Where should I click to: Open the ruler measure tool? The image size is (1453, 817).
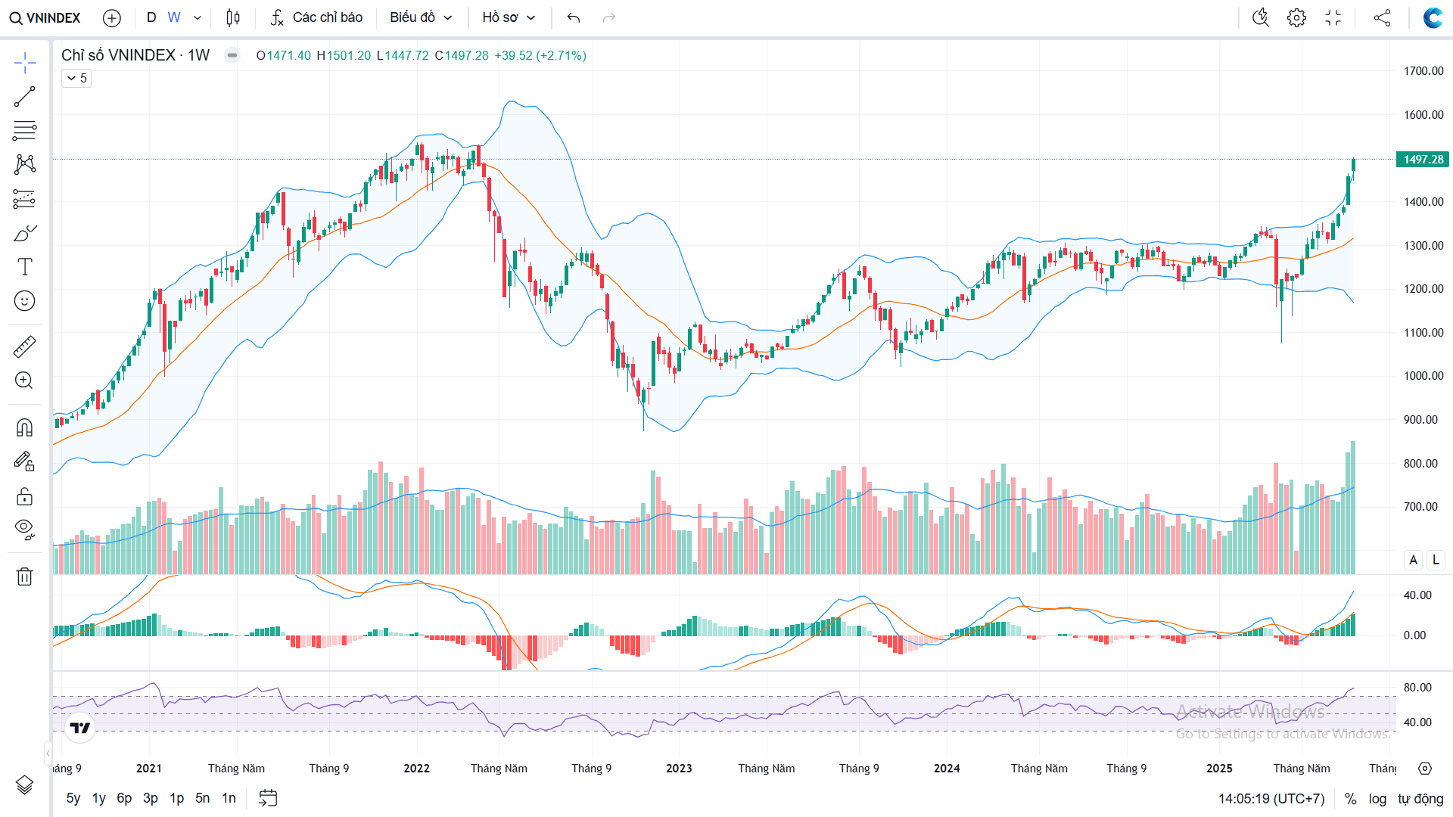click(x=24, y=346)
